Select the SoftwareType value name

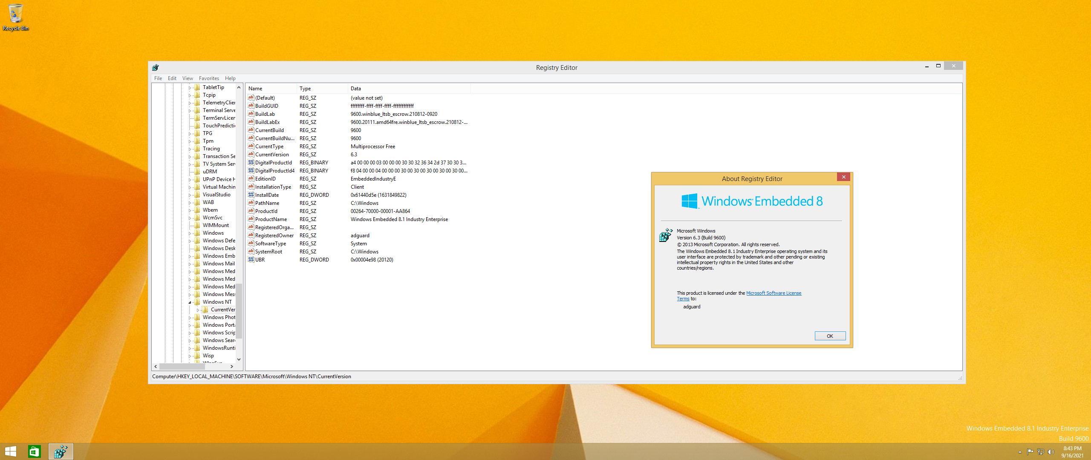[x=271, y=244]
